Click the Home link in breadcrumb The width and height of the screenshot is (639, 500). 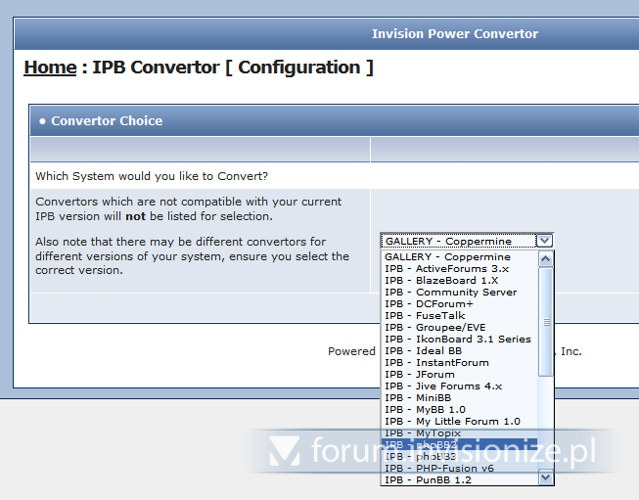[50, 68]
